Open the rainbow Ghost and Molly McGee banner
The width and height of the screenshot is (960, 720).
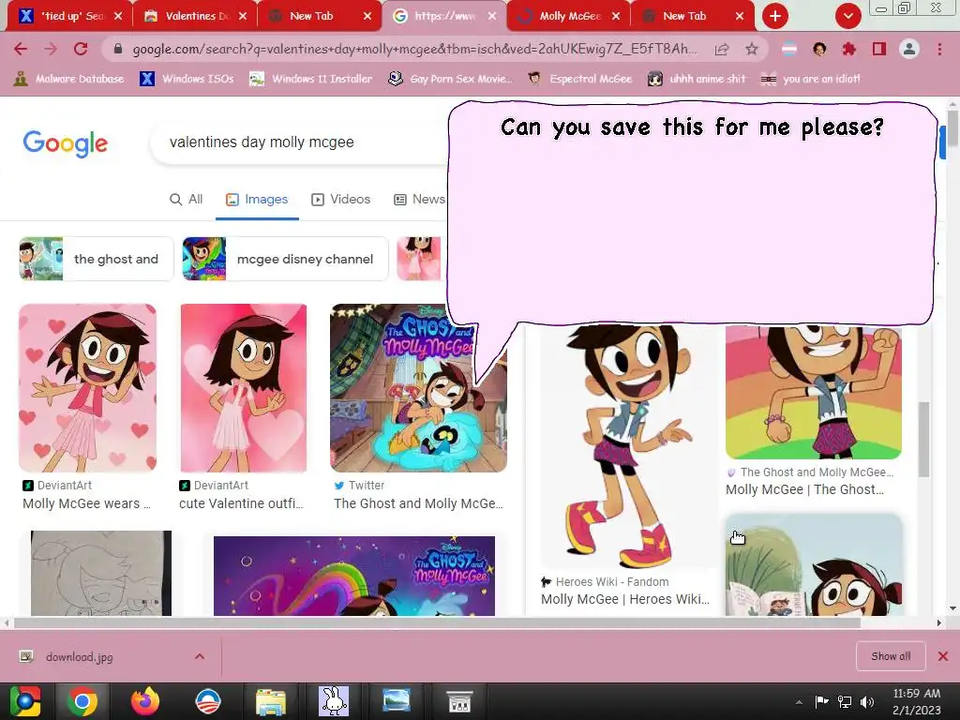point(353,576)
